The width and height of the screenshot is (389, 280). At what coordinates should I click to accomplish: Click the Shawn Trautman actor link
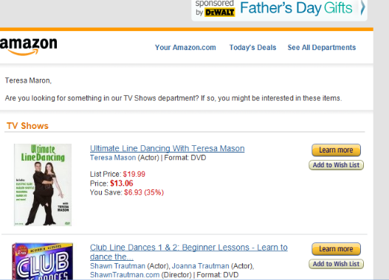pos(117,266)
